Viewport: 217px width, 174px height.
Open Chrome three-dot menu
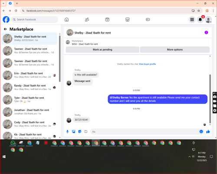coord(213,10)
